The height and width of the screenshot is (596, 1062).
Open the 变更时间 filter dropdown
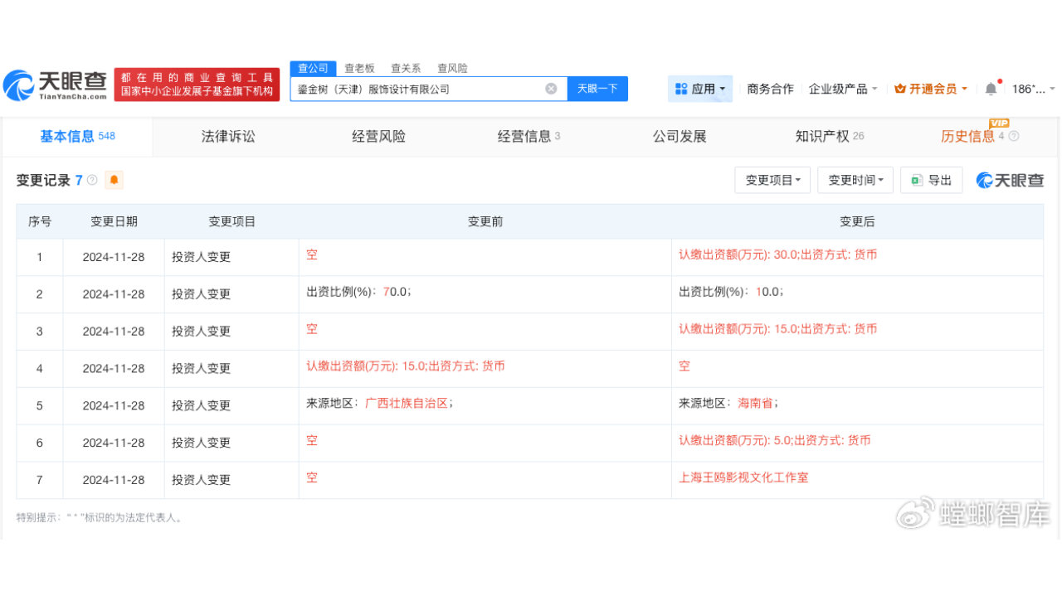pyautogui.click(x=855, y=180)
